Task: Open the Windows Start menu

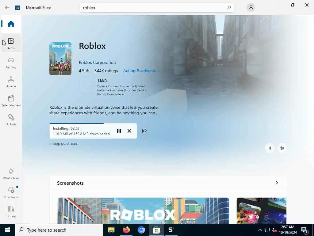Action: tap(7, 230)
